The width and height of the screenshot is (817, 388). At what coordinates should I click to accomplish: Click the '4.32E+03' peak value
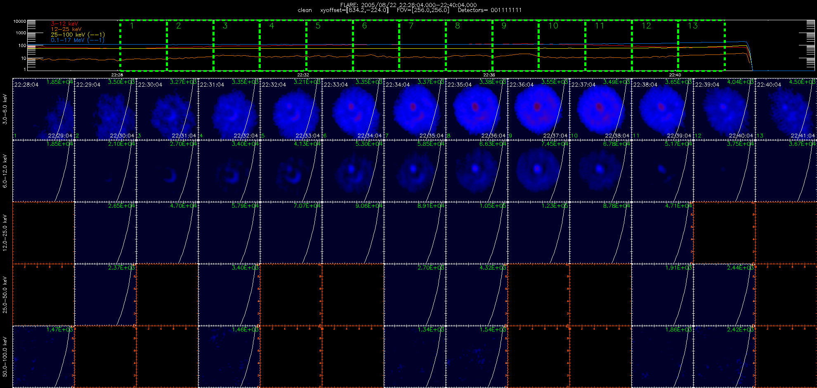tap(493, 268)
